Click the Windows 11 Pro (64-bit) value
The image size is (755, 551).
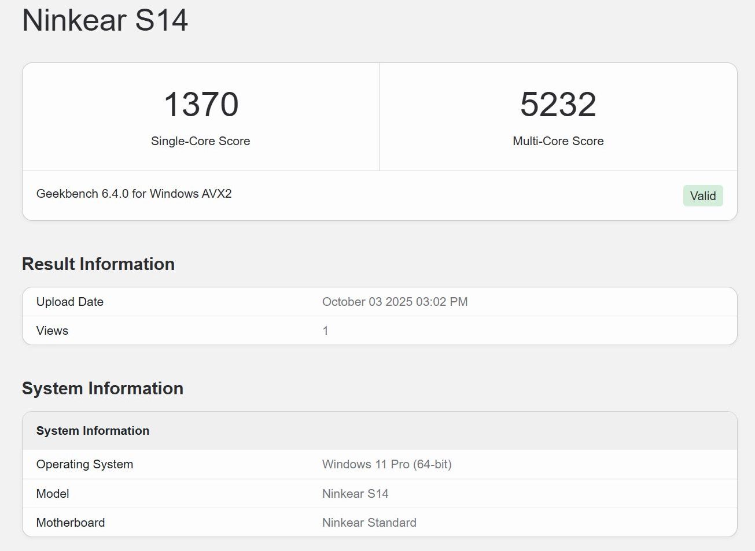pyautogui.click(x=386, y=464)
